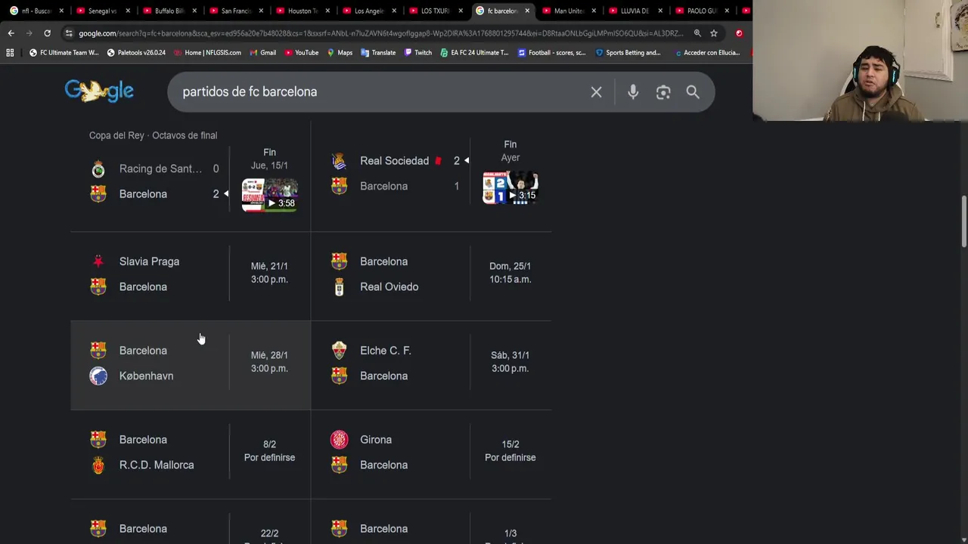
Task: Click the Dom, 25/1 10:15 a.m. kickoff time
Action: point(510,273)
